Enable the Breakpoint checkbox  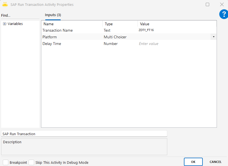(x=6, y=162)
